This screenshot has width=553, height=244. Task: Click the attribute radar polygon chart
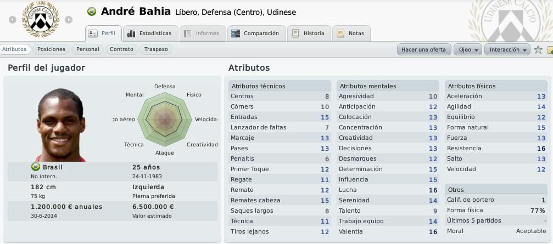(x=165, y=120)
